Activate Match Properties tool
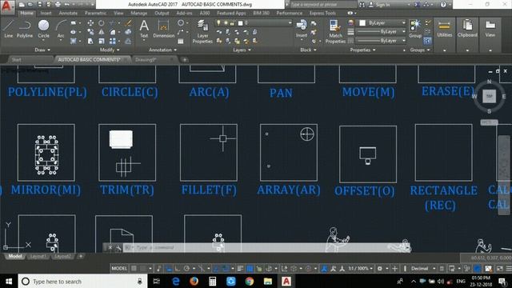Screen dimensions: 512x288 click(335, 31)
